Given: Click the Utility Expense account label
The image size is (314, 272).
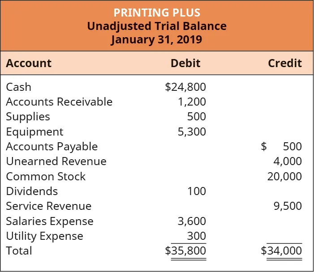Looking at the screenshot, I should coord(44,236).
